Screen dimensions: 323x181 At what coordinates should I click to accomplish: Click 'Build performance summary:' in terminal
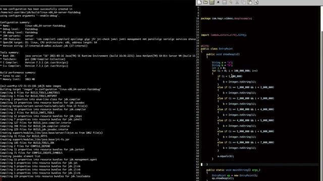tap(18, 72)
